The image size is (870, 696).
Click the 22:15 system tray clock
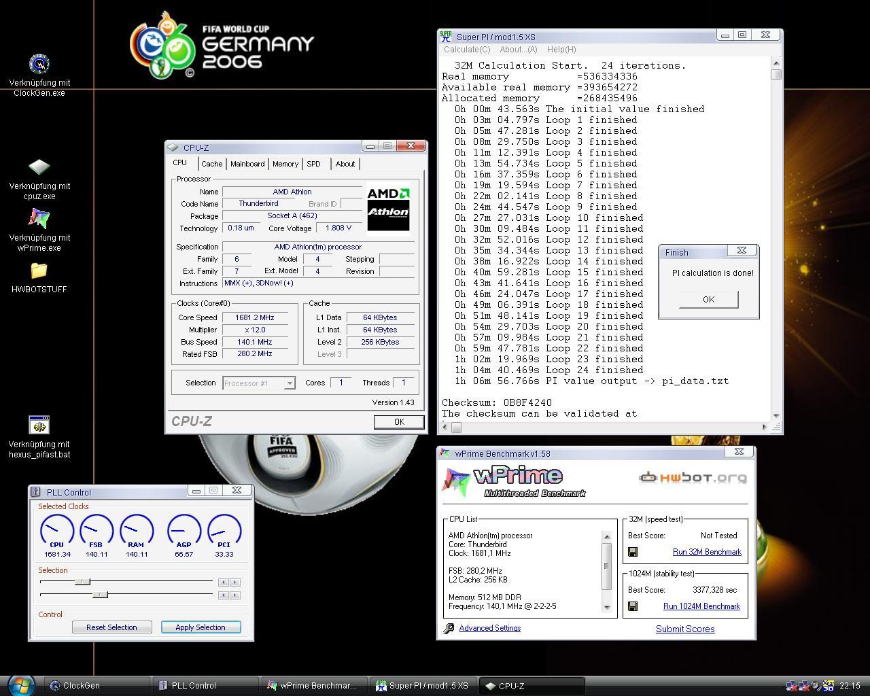(x=850, y=686)
